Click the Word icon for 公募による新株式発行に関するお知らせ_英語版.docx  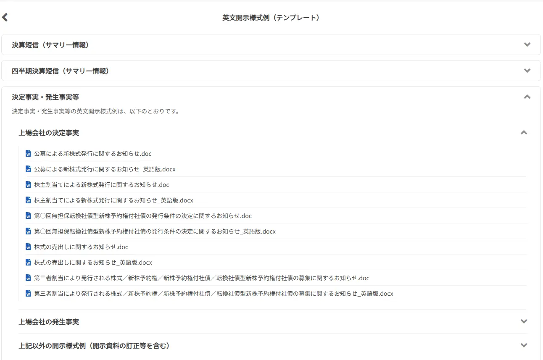(28, 169)
